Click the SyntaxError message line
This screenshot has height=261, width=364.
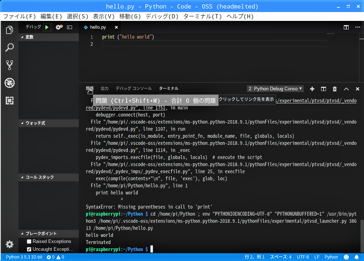tap(149, 207)
